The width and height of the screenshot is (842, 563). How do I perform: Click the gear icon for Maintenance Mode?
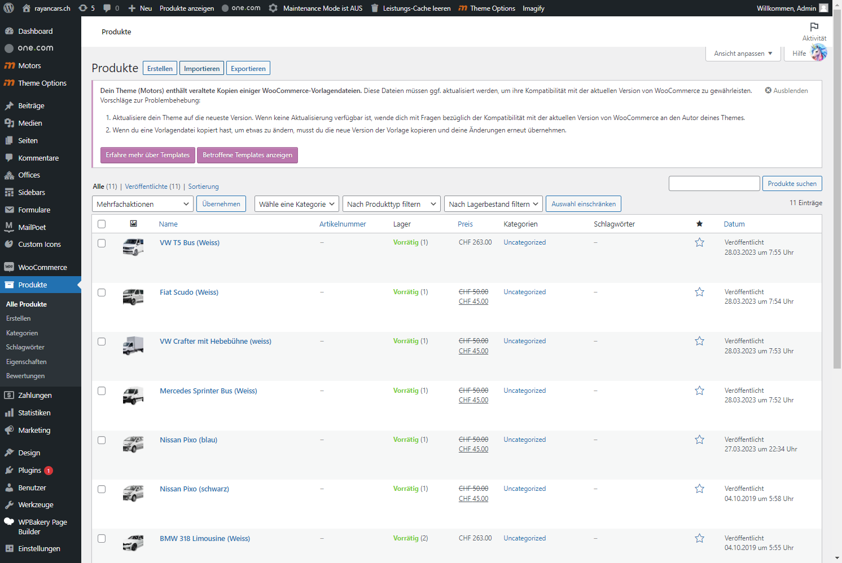(x=273, y=8)
